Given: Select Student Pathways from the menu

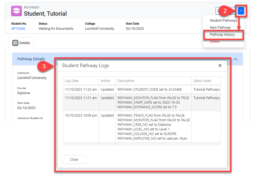Looking at the screenshot, I should (223, 21).
